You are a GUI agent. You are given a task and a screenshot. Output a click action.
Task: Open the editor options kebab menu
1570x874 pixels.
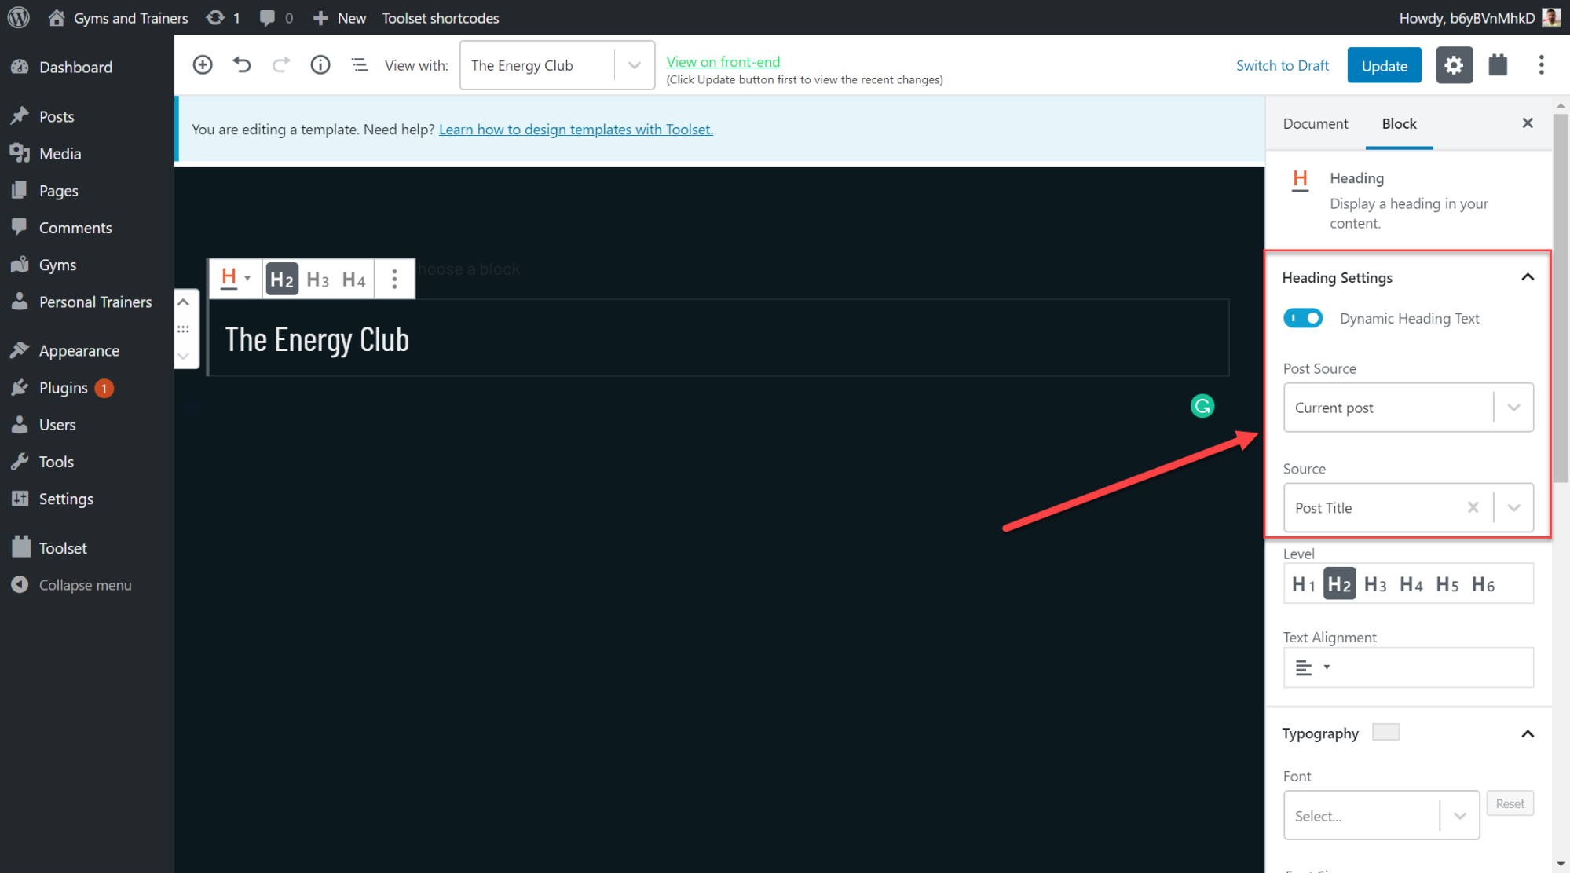click(1541, 64)
